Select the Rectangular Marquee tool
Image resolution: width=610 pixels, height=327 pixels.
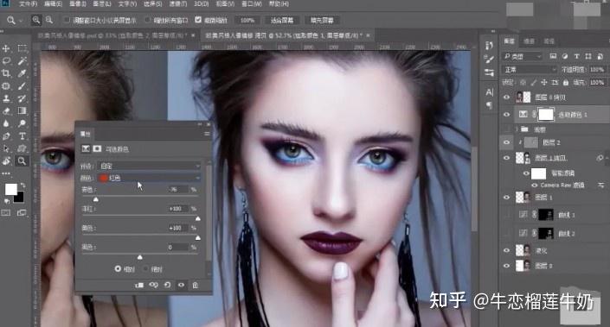[x=22, y=48]
